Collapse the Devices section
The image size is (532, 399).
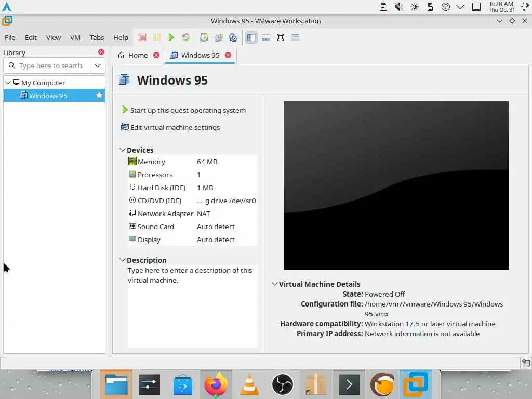(x=123, y=150)
